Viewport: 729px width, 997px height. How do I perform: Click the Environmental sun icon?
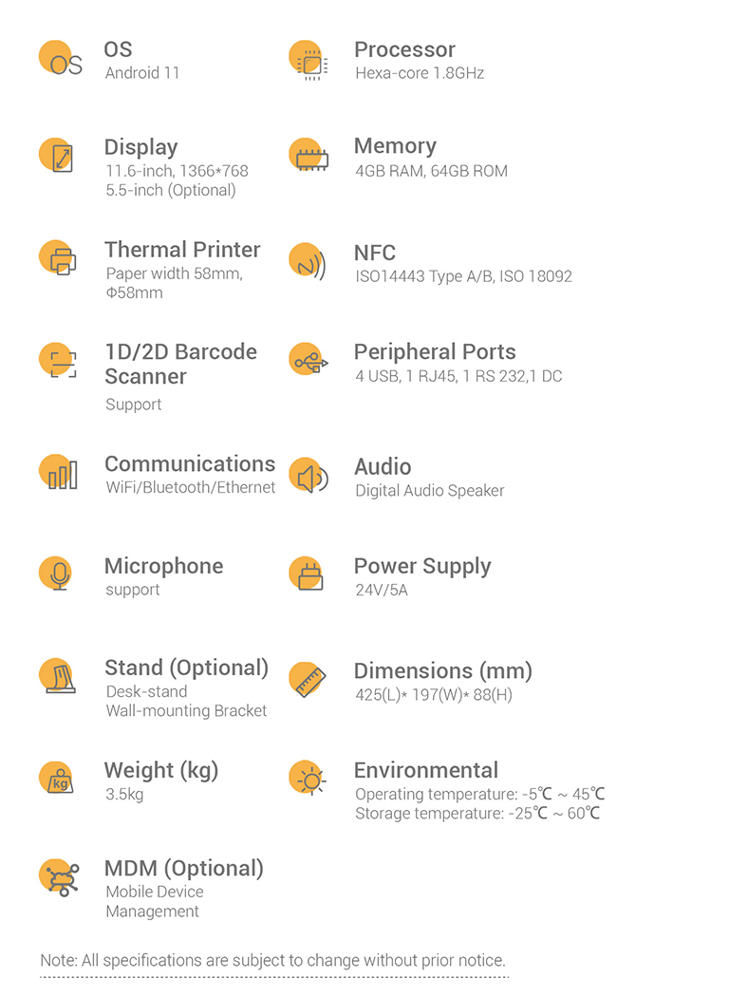click(x=308, y=779)
